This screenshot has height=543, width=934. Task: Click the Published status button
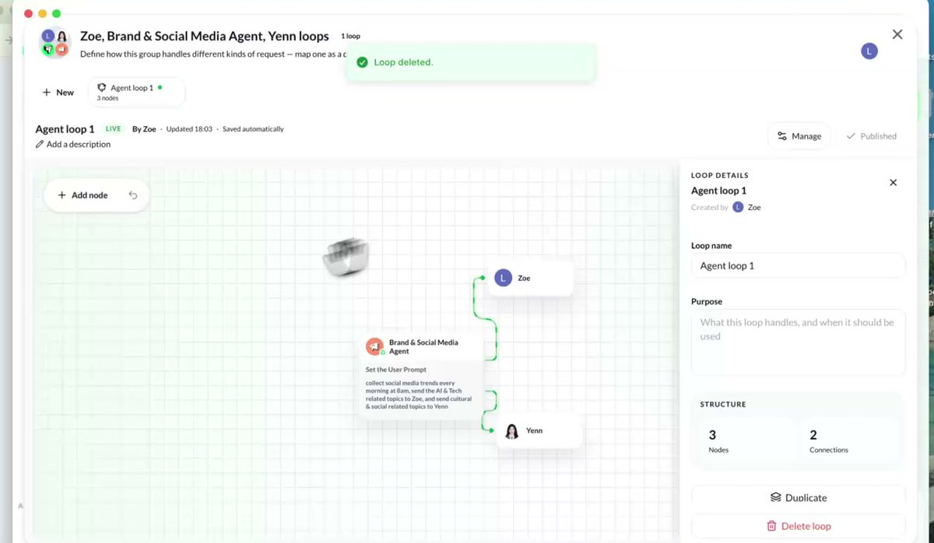pos(871,136)
